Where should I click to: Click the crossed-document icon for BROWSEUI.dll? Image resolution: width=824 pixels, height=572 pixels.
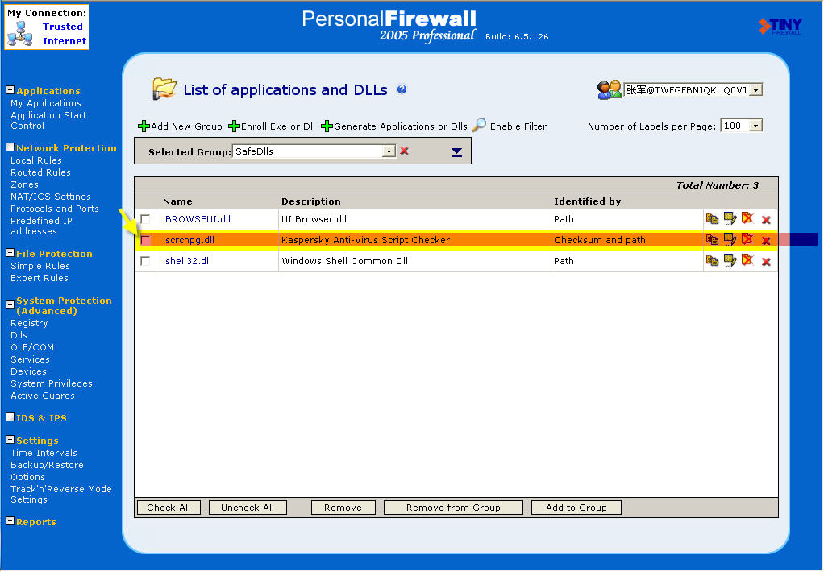pos(747,218)
